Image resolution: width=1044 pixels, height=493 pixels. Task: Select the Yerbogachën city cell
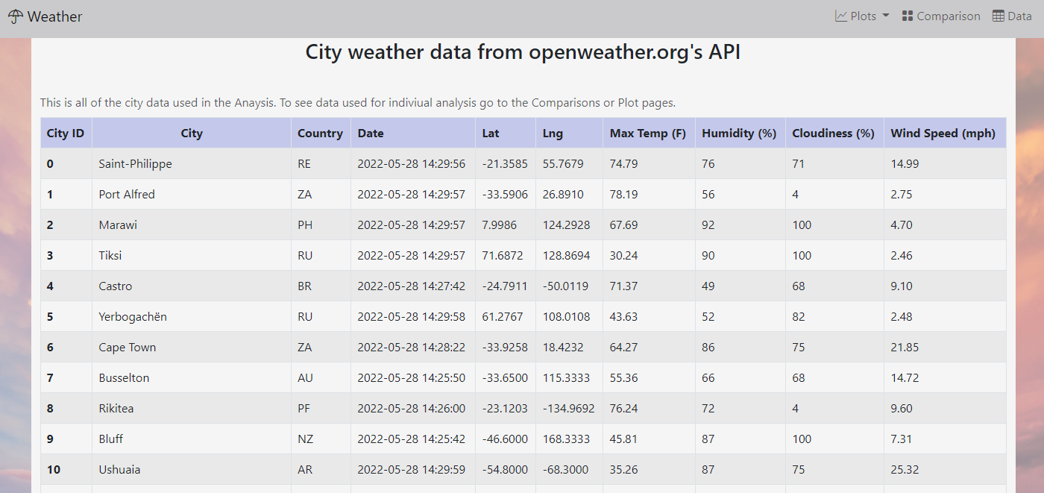coord(192,316)
